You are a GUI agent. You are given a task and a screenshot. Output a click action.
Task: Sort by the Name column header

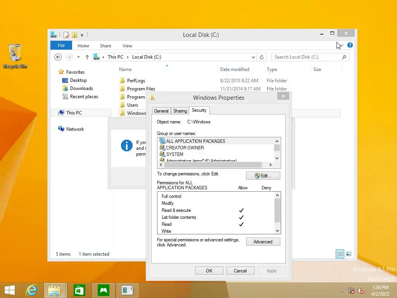[125, 69]
